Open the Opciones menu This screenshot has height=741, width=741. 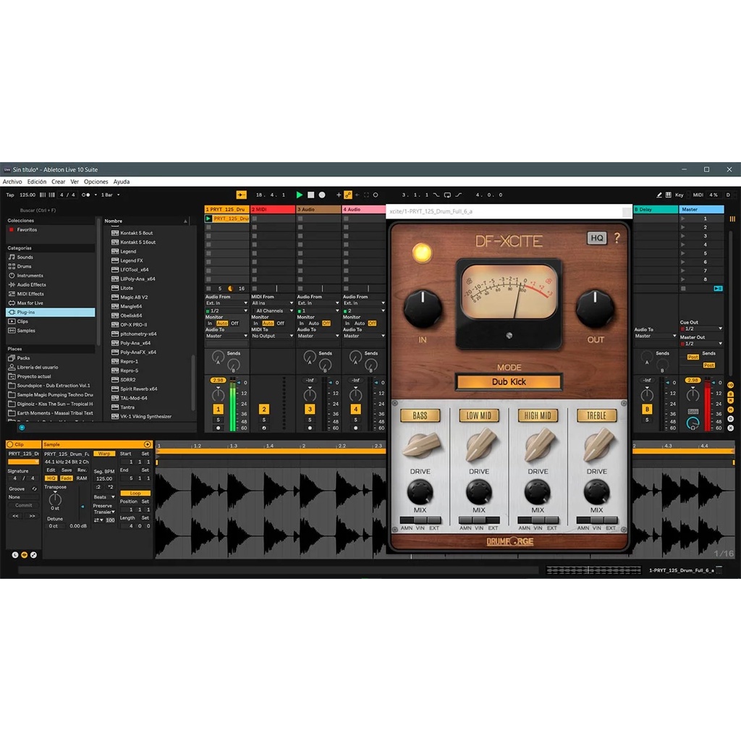[x=96, y=182]
